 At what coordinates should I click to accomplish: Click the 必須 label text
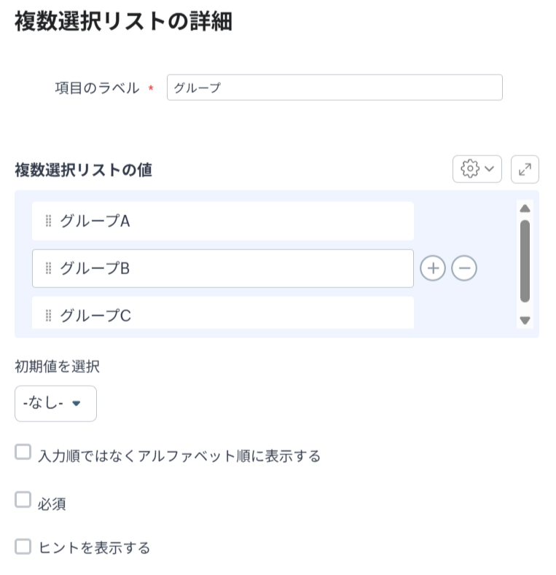pyautogui.click(x=52, y=504)
